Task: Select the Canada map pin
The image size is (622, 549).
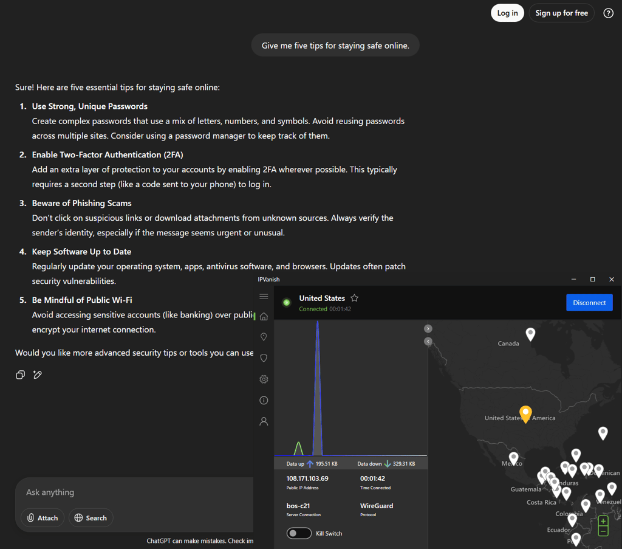Action: coord(530,334)
